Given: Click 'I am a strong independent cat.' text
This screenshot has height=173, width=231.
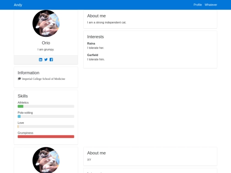Looking at the screenshot, I should [x=107, y=23].
